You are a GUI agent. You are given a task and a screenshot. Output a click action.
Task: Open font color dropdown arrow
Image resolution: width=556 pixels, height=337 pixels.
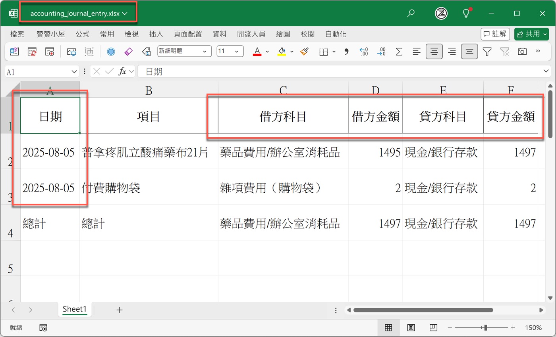pos(267,51)
